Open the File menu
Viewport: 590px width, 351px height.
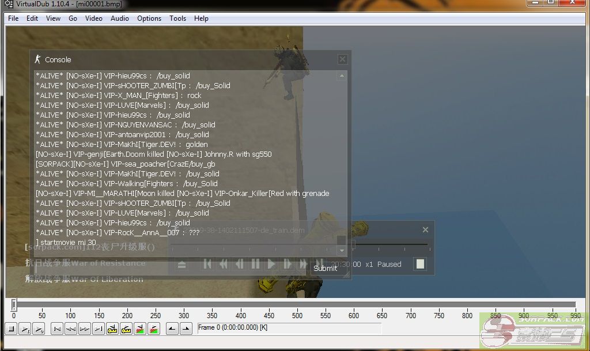pyautogui.click(x=13, y=18)
